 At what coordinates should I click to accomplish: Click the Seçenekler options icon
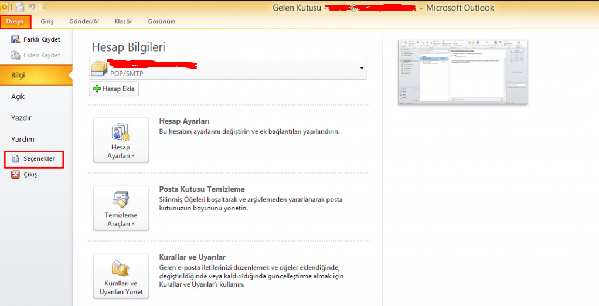(15, 158)
